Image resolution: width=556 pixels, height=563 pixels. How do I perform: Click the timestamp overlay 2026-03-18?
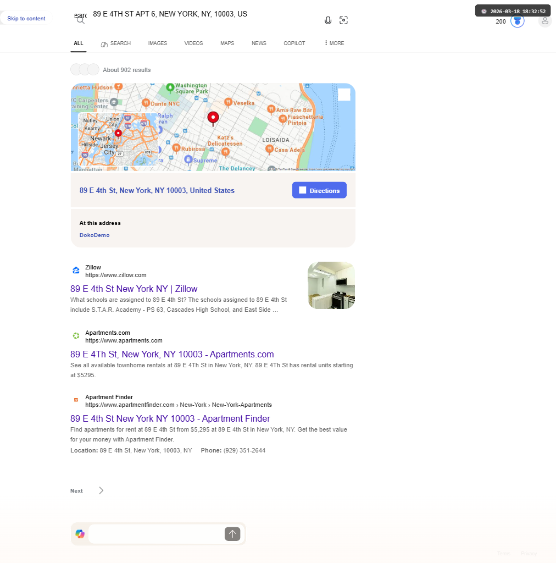[x=513, y=11]
